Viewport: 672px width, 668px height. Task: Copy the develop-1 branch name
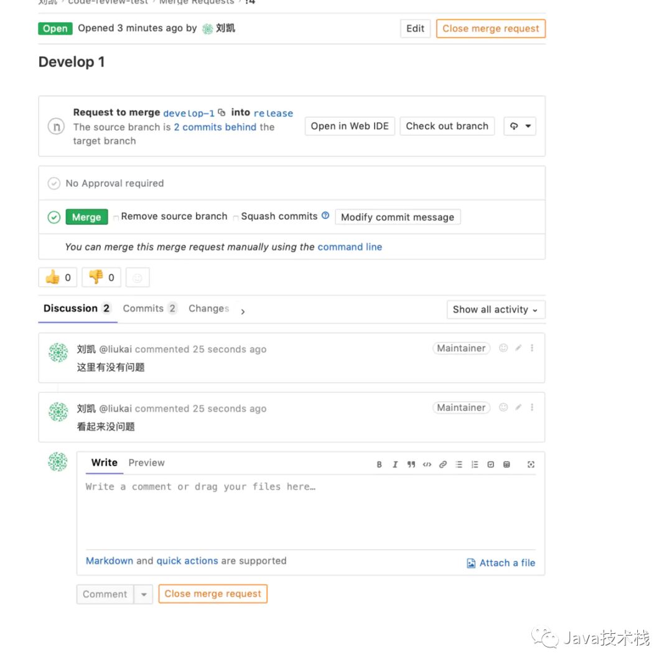222,113
